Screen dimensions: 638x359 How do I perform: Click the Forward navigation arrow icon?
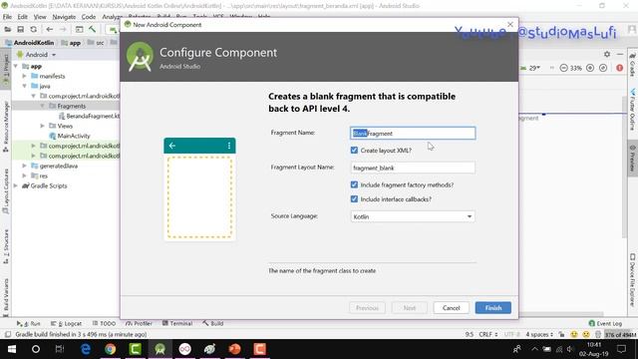(x=63, y=29)
